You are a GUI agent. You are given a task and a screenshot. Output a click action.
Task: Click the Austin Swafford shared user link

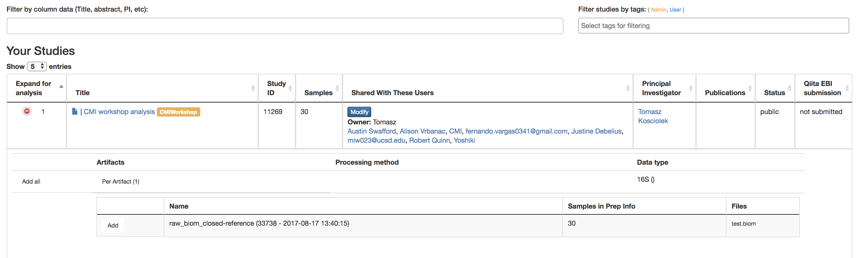point(371,131)
